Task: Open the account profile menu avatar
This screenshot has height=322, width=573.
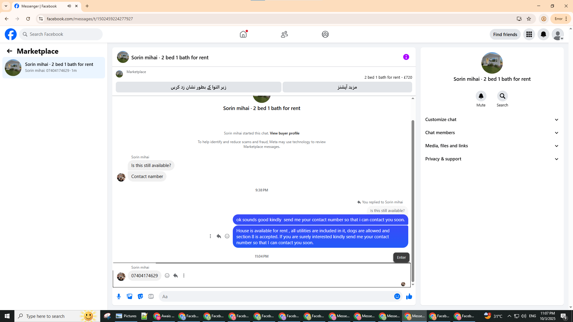Action: [x=558, y=34]
